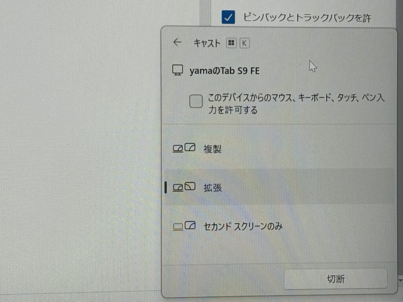Click the 拡張 dual-screen icon

pos(184,187)
